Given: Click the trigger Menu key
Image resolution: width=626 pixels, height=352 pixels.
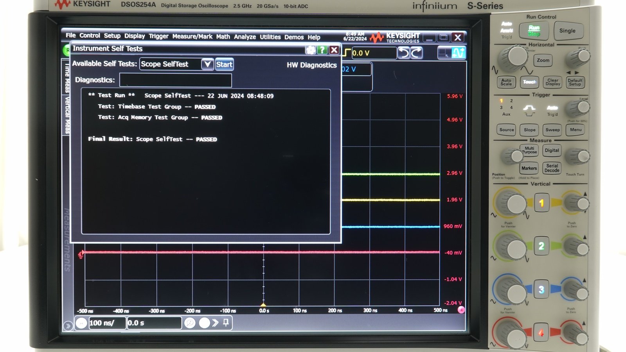Looking at the screenshot, I should click(576, 130).
